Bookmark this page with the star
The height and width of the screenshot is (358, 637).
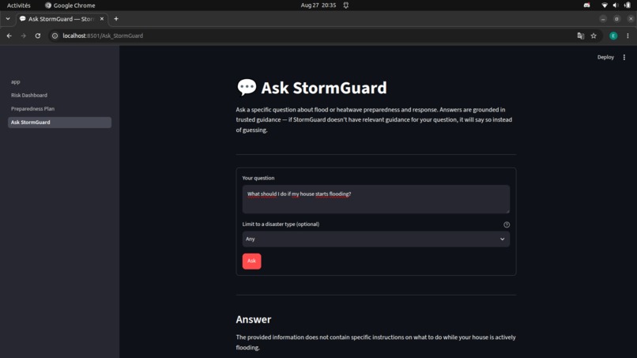594,36
